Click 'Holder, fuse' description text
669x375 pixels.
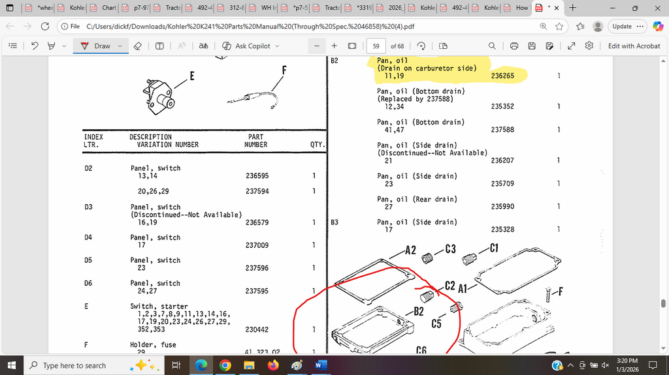[153, 345]
